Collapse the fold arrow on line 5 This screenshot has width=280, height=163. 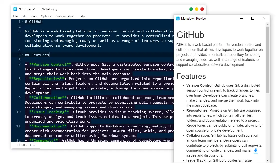[22, 55]
